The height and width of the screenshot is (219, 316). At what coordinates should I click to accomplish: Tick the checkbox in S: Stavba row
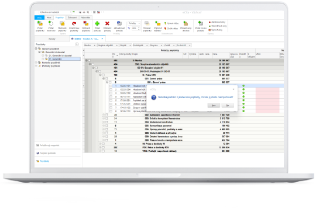click(90, 61)
